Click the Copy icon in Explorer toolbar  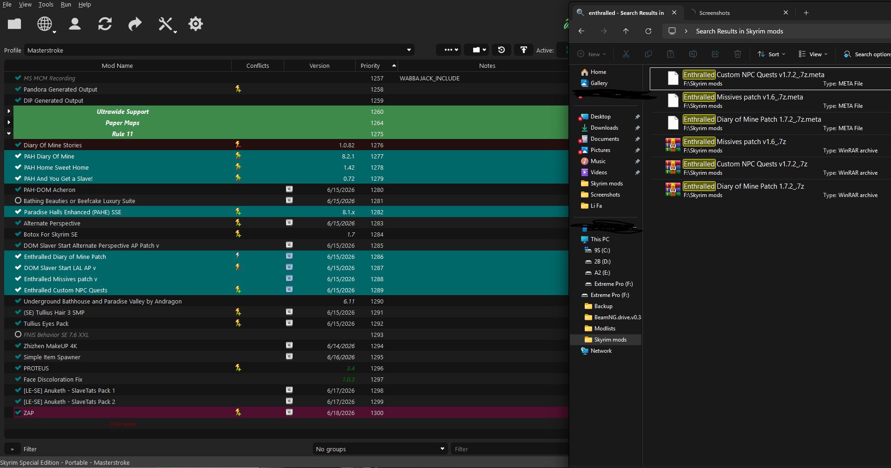pyautogui.click(x=648, y=54)
